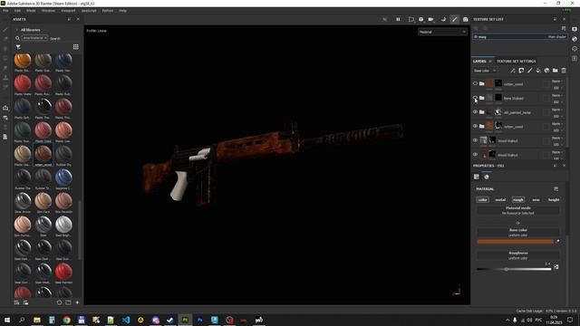Click the Base color uniform color button
Image resolution: width=580 pixels, height=326 pixels.
coord(517,232)
